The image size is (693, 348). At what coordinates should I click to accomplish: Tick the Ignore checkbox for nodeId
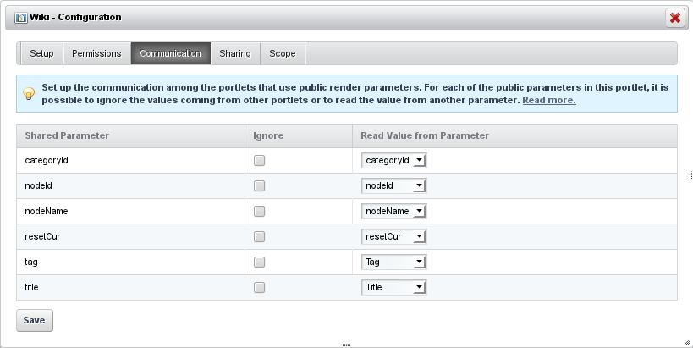260,185
